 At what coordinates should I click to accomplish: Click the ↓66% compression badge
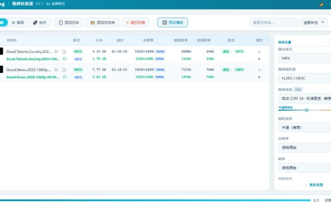tap(239, 70)
